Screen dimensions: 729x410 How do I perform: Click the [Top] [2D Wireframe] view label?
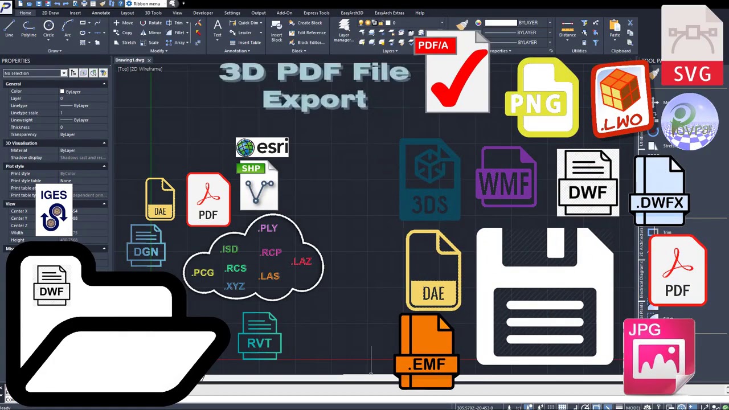(140, 69)
